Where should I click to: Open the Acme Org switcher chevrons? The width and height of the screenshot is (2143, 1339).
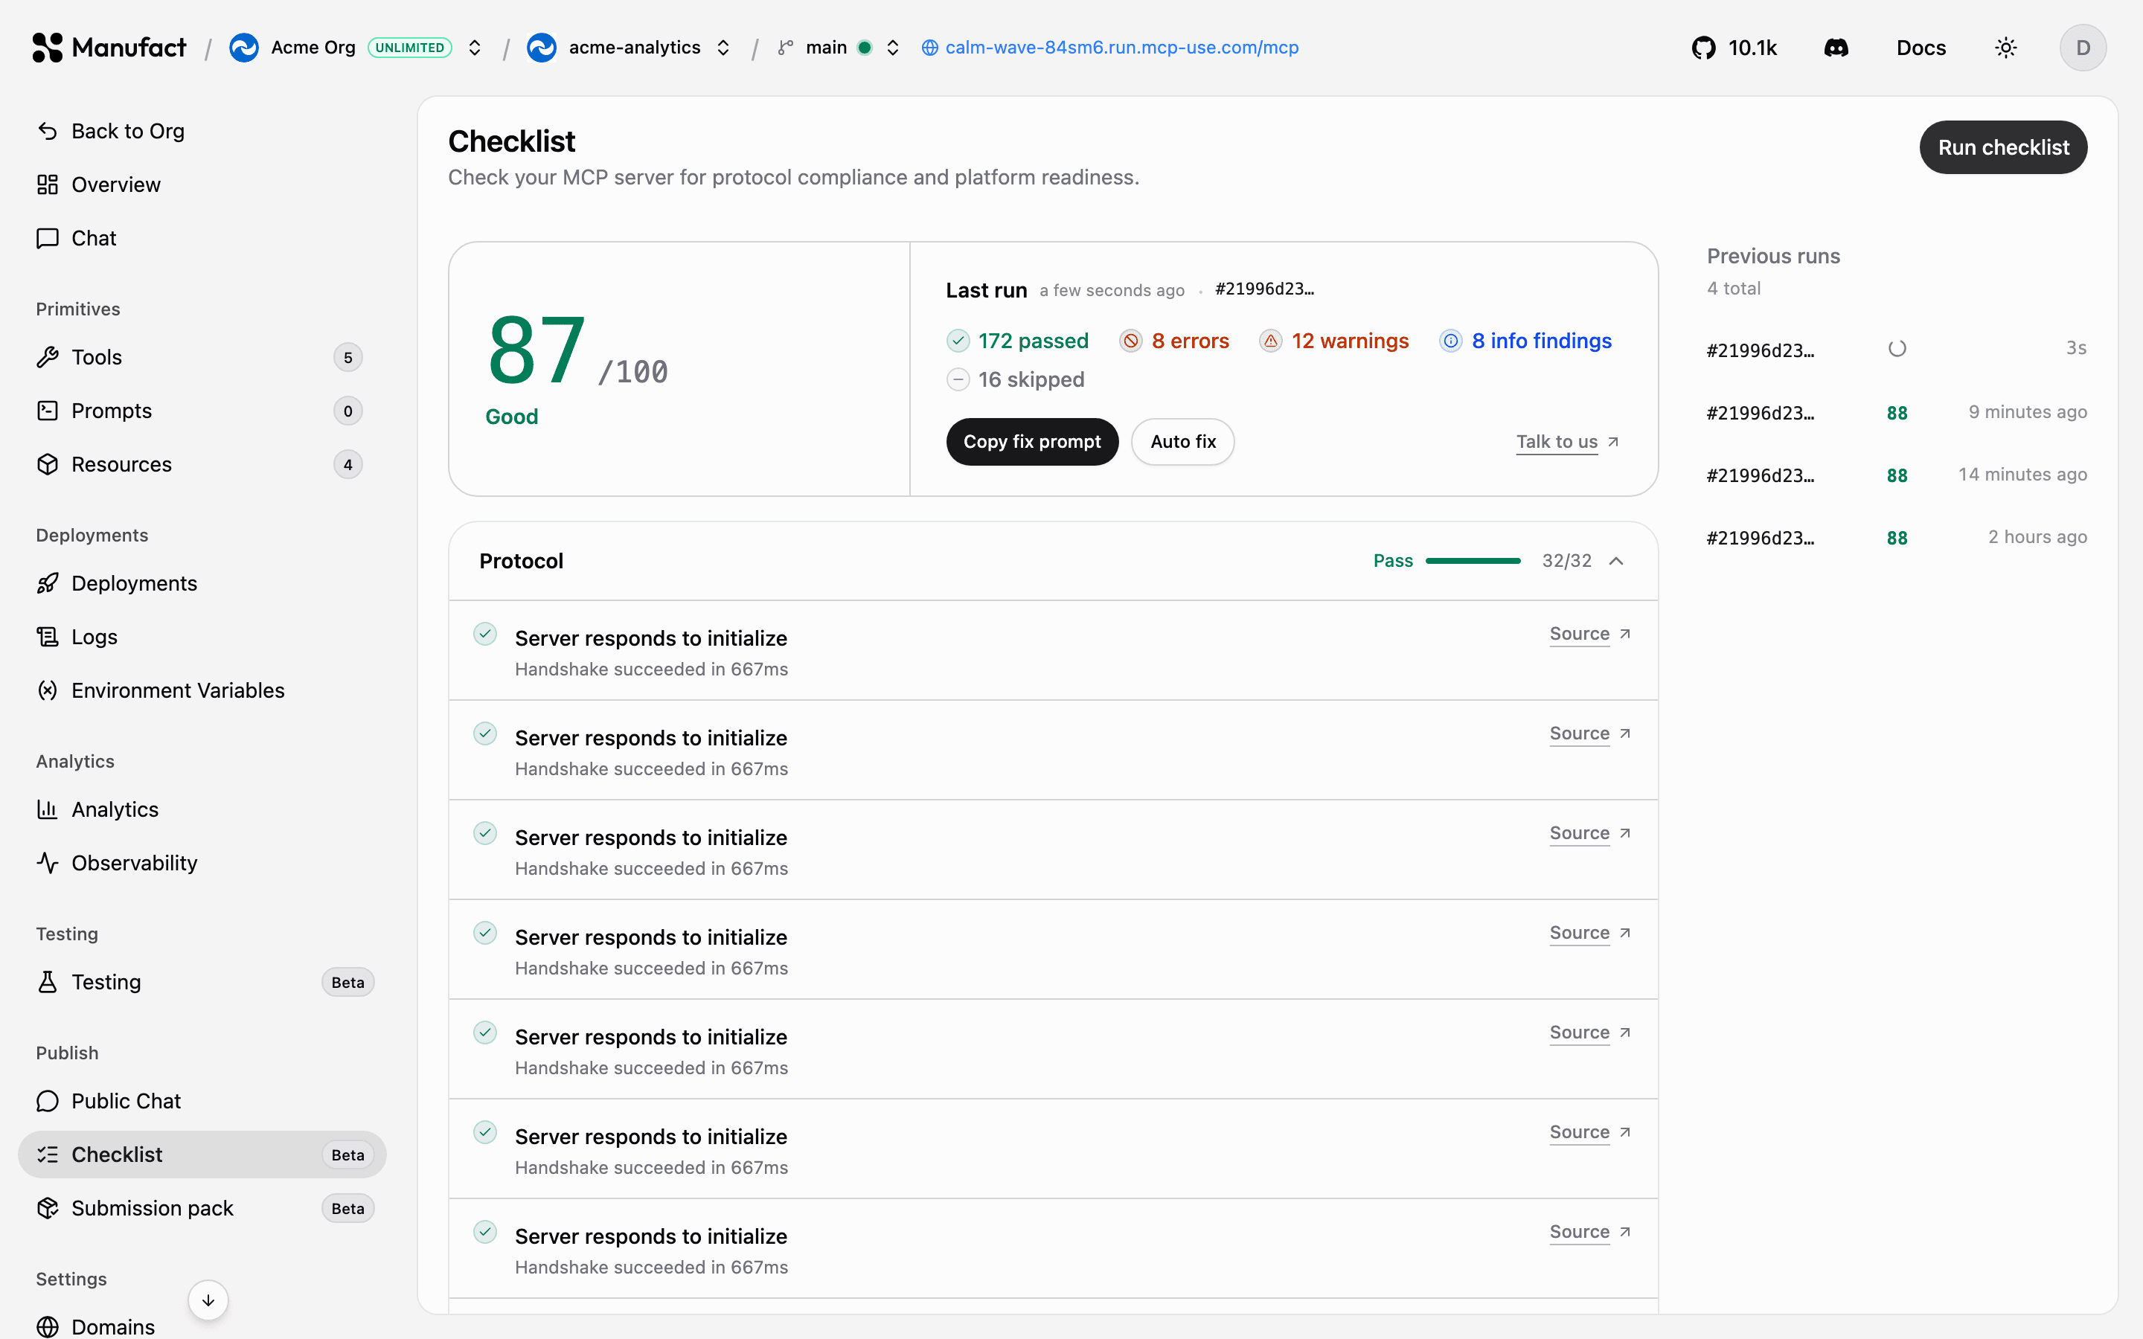click(x=475, y=48)
